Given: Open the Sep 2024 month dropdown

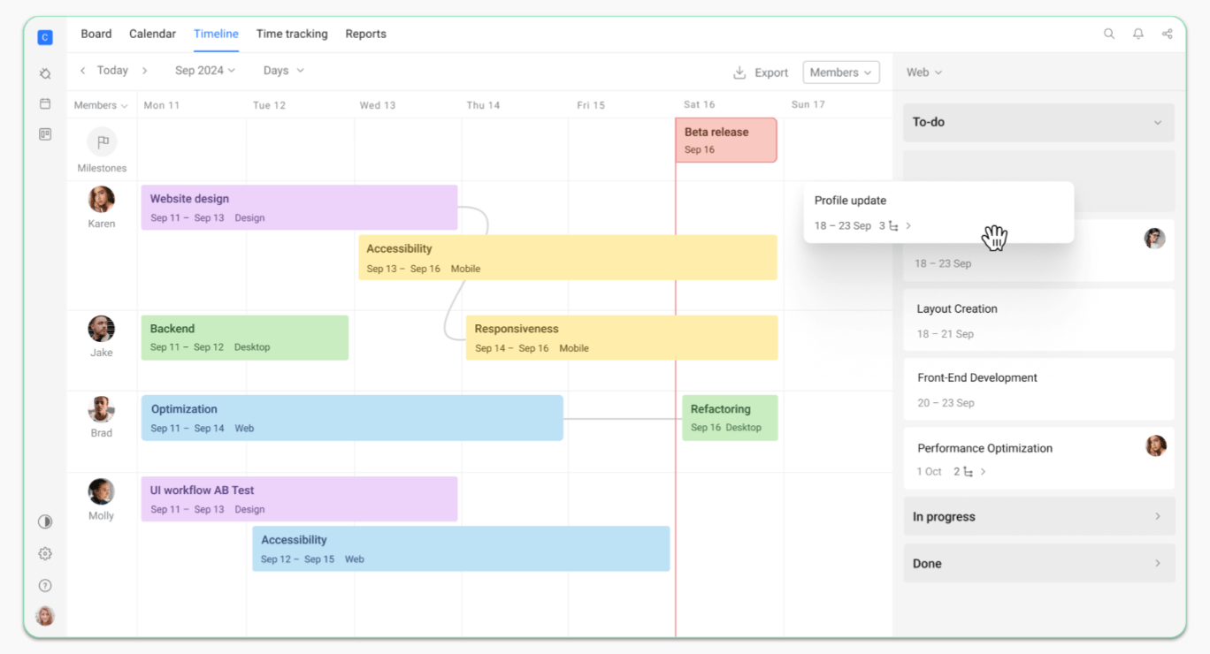Looking at the screenshot, I should pos(204,71).
